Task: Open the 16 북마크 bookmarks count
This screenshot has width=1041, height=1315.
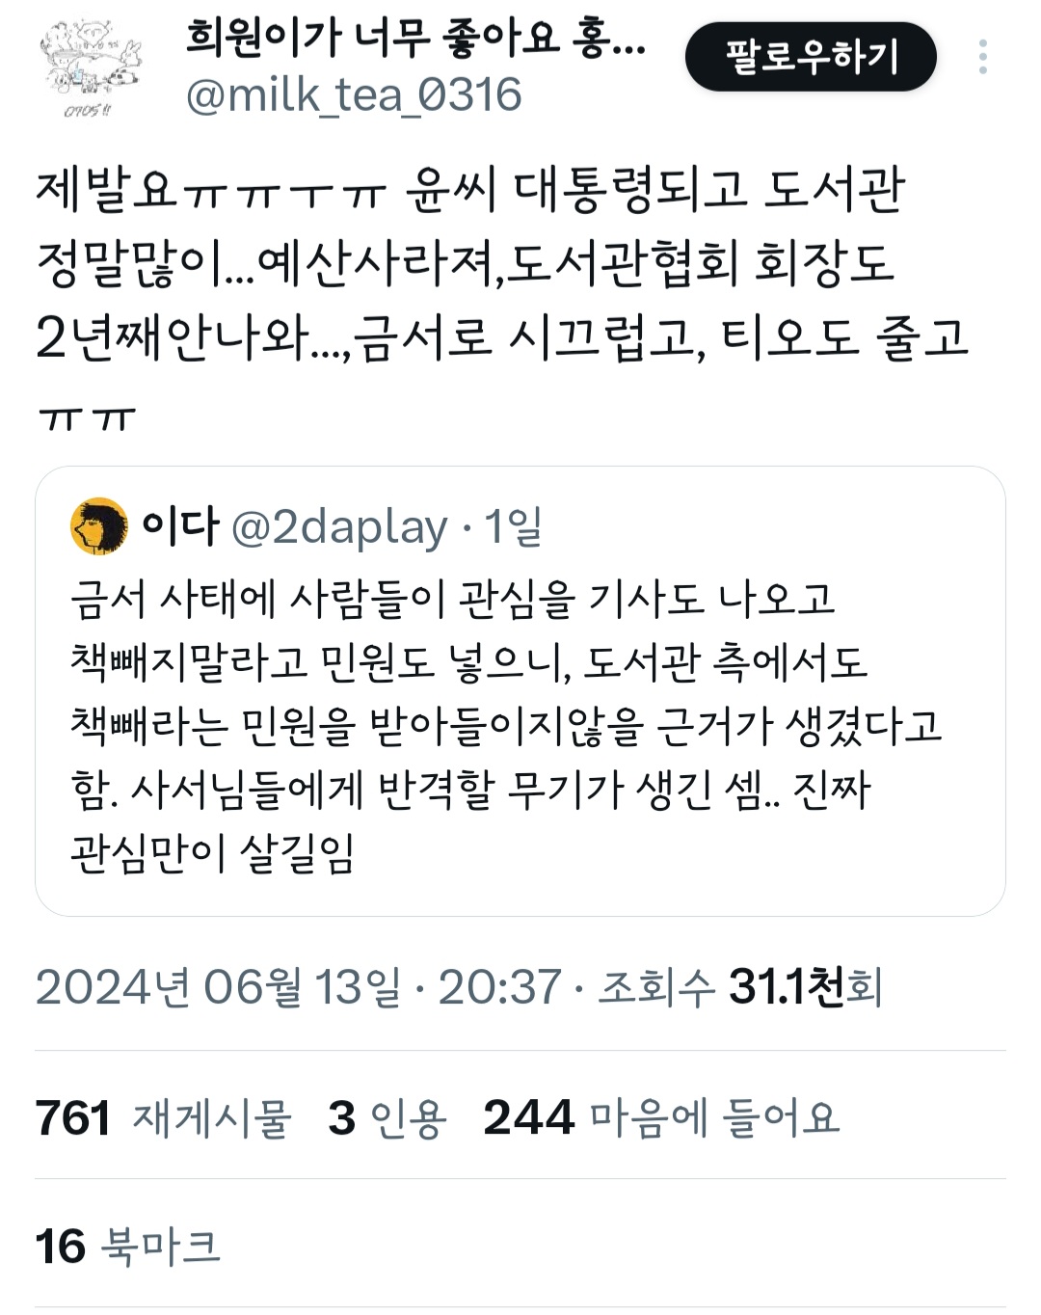Action: tap(128, 1246)
